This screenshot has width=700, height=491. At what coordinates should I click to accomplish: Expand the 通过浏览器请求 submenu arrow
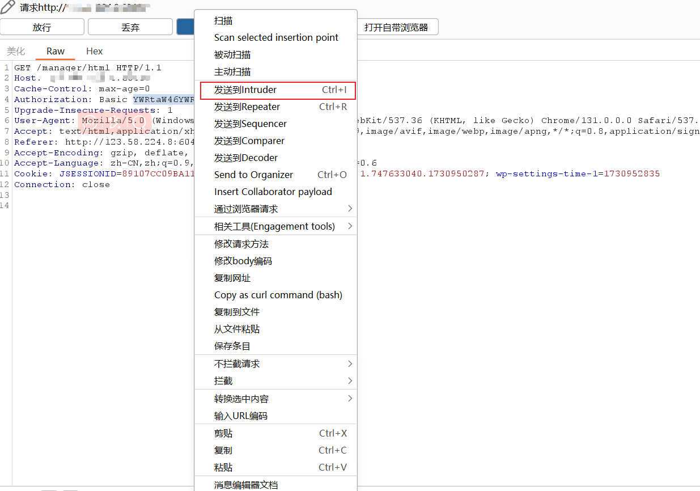(x=350, y=209)
